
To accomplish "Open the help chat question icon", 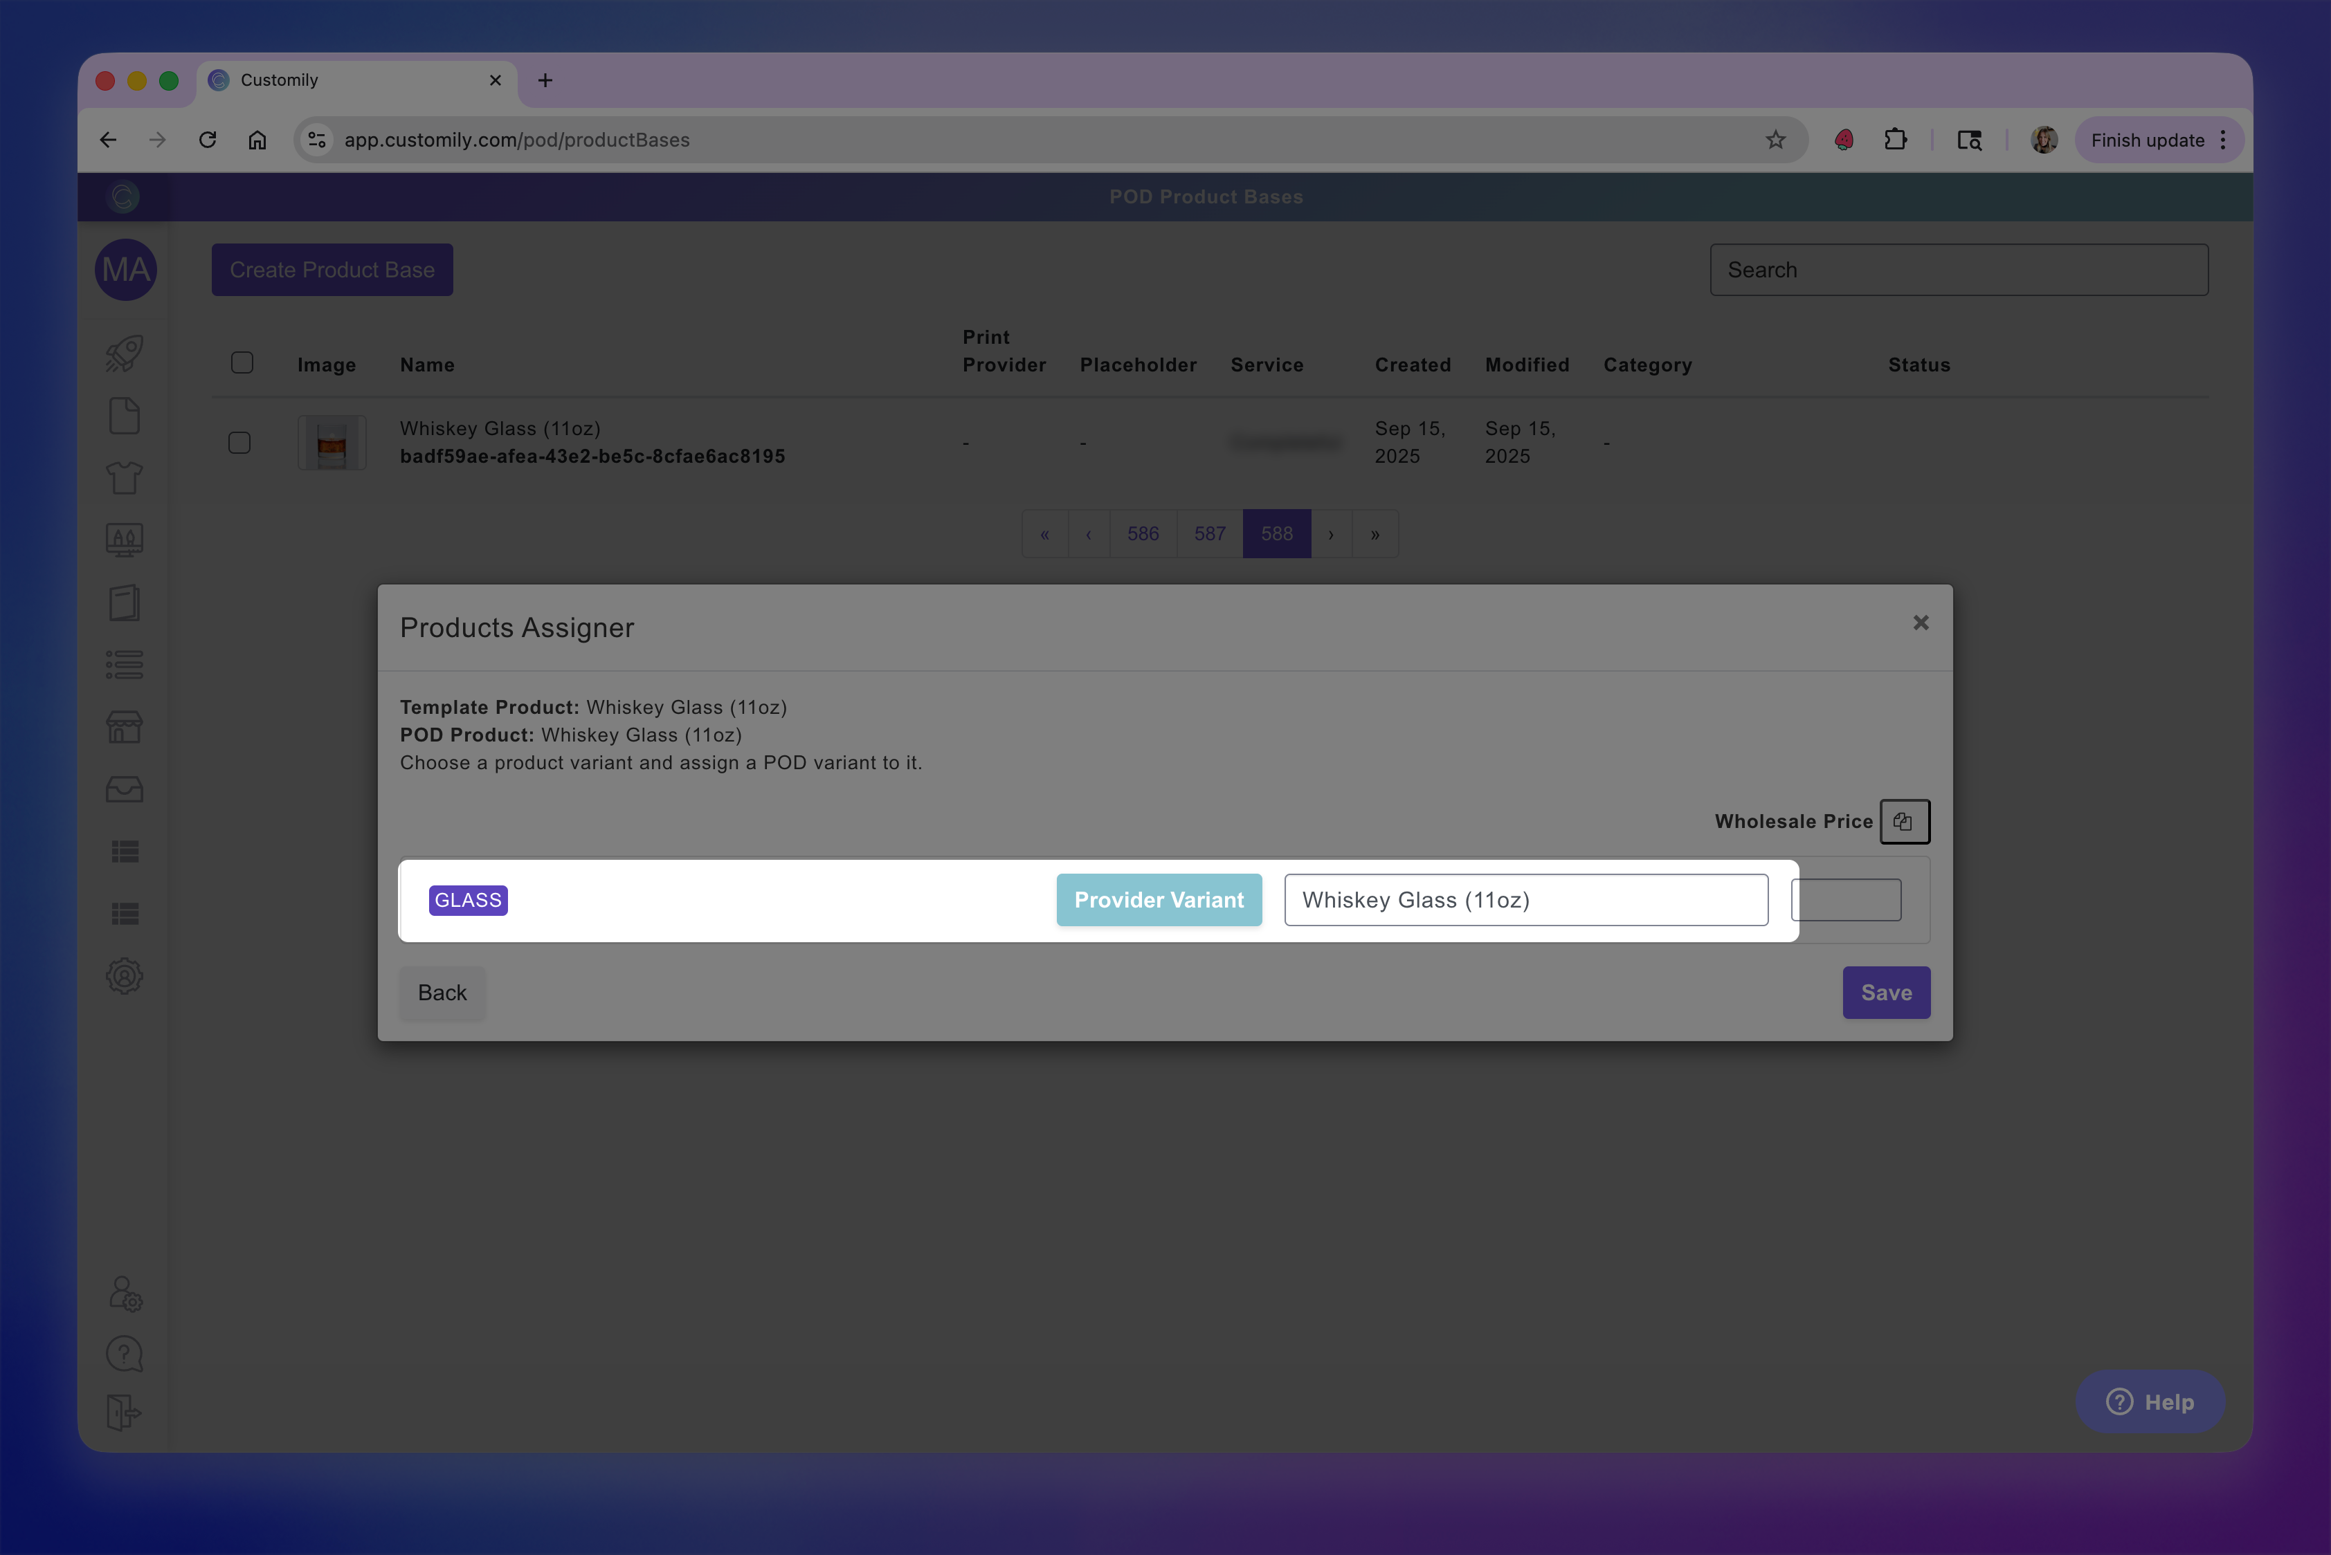I will pos(124,1353).
